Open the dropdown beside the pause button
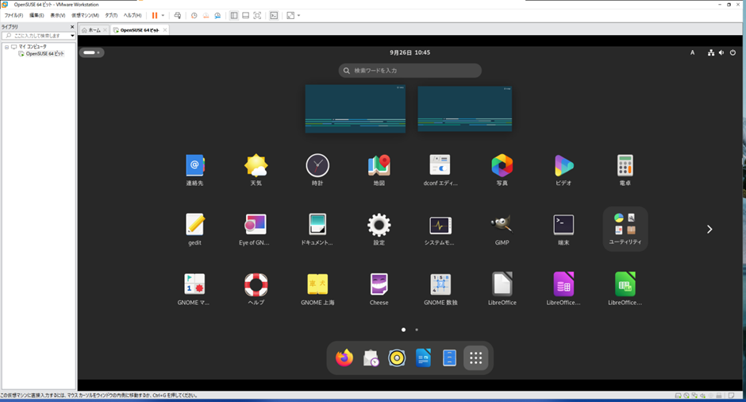Image resolution: width=746 pixels, height=402 pixels. (x=163, y=15)
